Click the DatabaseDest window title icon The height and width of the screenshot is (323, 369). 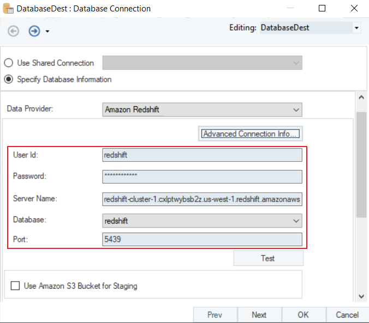8,9
